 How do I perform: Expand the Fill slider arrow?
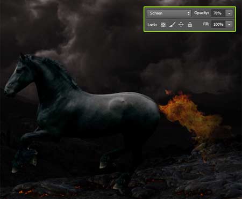click(x=229, y=24)
